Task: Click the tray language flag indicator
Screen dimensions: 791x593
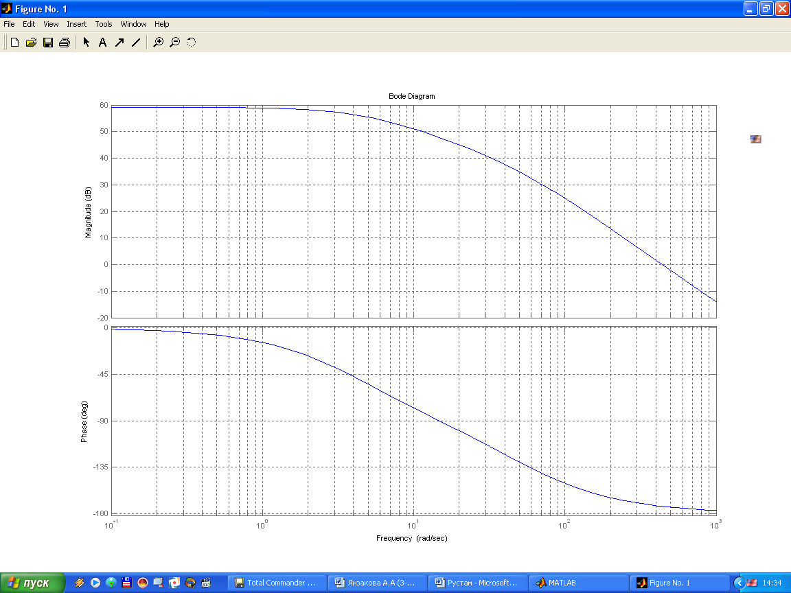Action: pyautogui.click(x=752, y=583)
